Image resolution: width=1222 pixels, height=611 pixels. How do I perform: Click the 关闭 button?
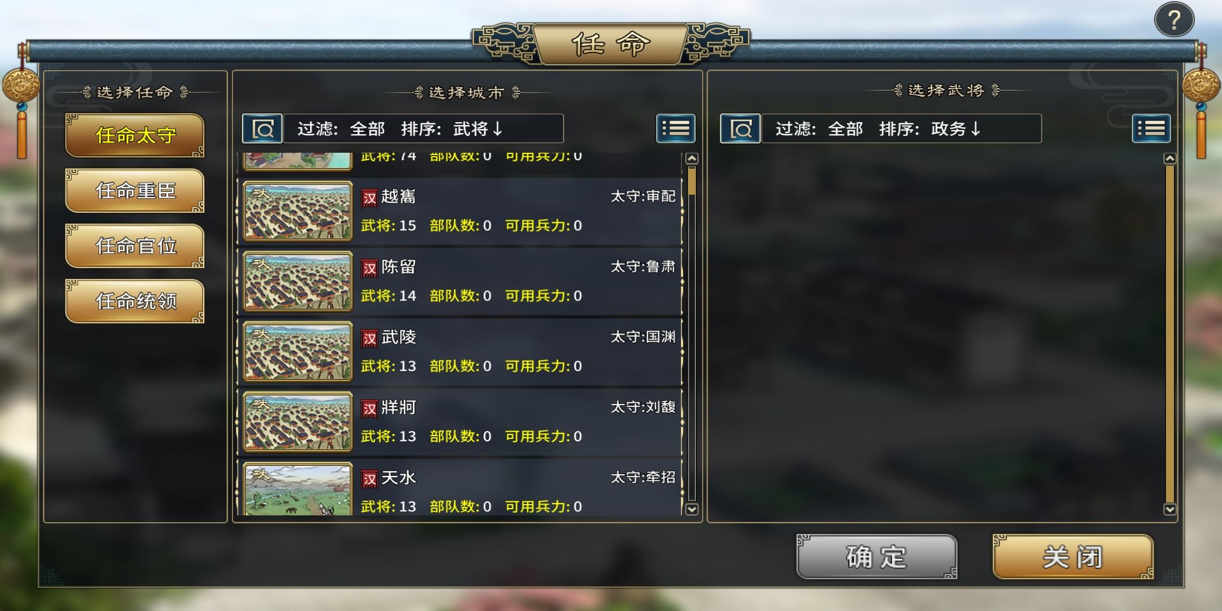pyautogui.click(x=1073, y=557)
